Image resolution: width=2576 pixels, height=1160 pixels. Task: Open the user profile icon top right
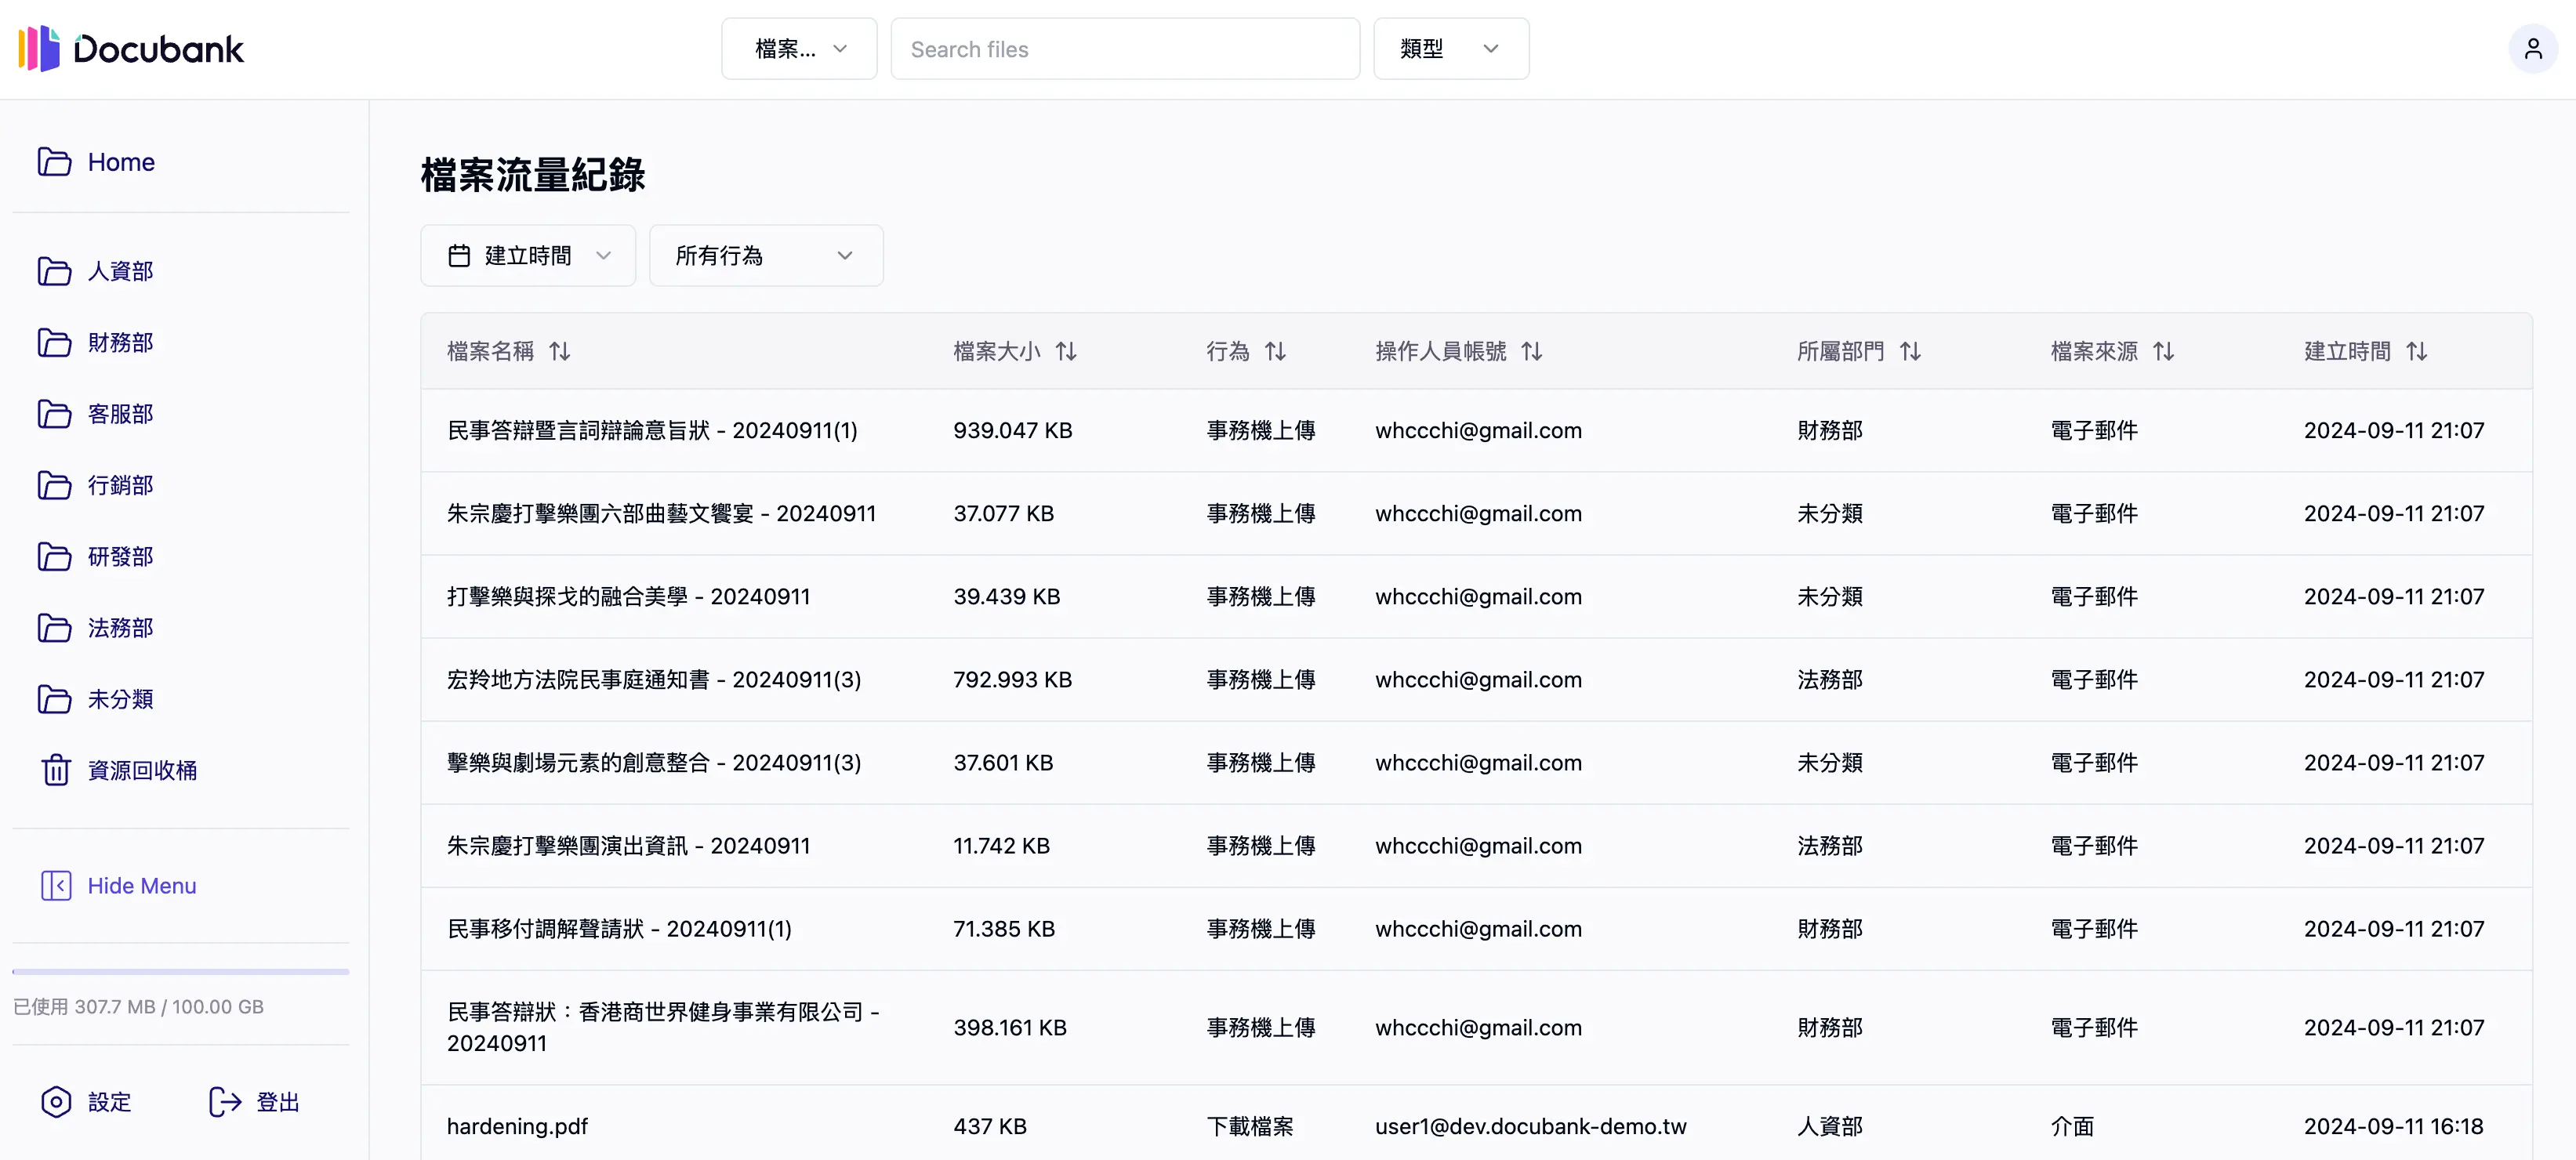(2533, 47)
